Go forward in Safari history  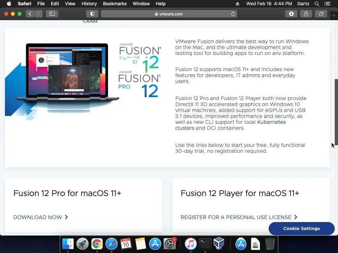[x=38, y=14]
